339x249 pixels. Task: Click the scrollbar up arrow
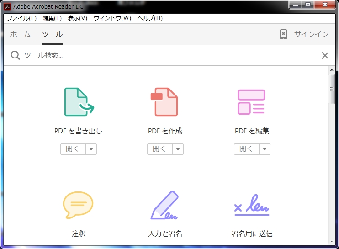tap(332, 70)
